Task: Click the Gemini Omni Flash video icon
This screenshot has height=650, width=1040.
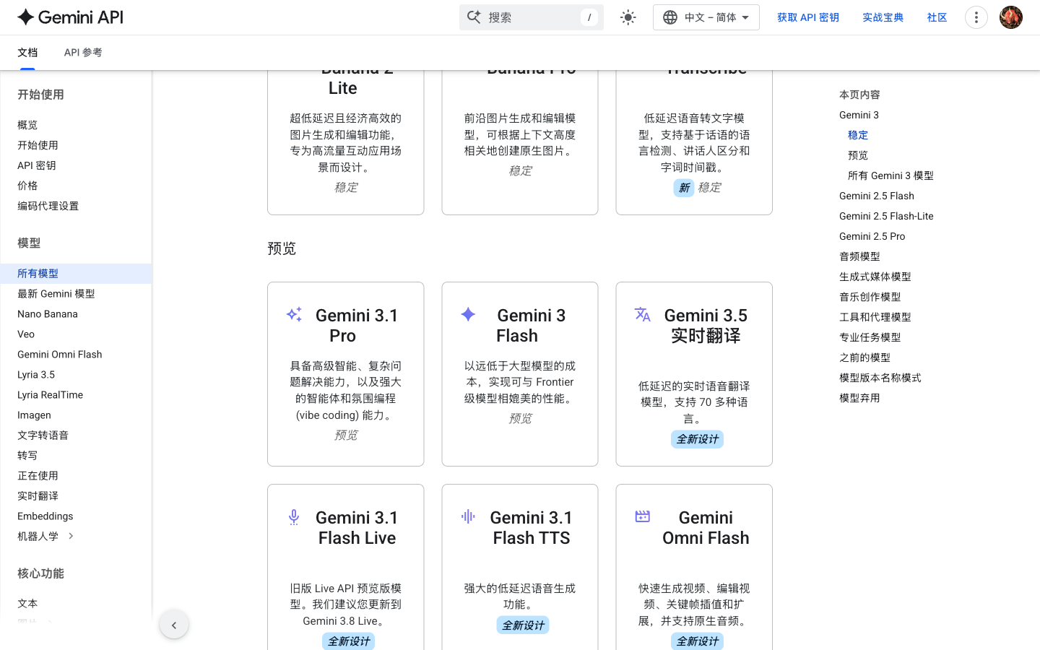Action: (x=643, y=516)
